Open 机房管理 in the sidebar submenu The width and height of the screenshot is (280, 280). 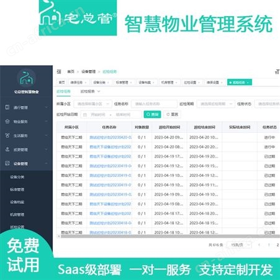[17, 215]
